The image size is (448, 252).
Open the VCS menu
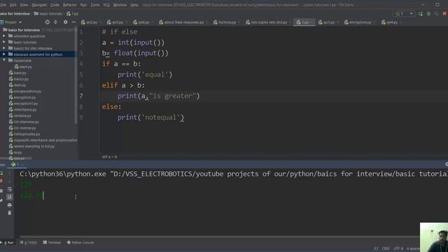[106, 5]
